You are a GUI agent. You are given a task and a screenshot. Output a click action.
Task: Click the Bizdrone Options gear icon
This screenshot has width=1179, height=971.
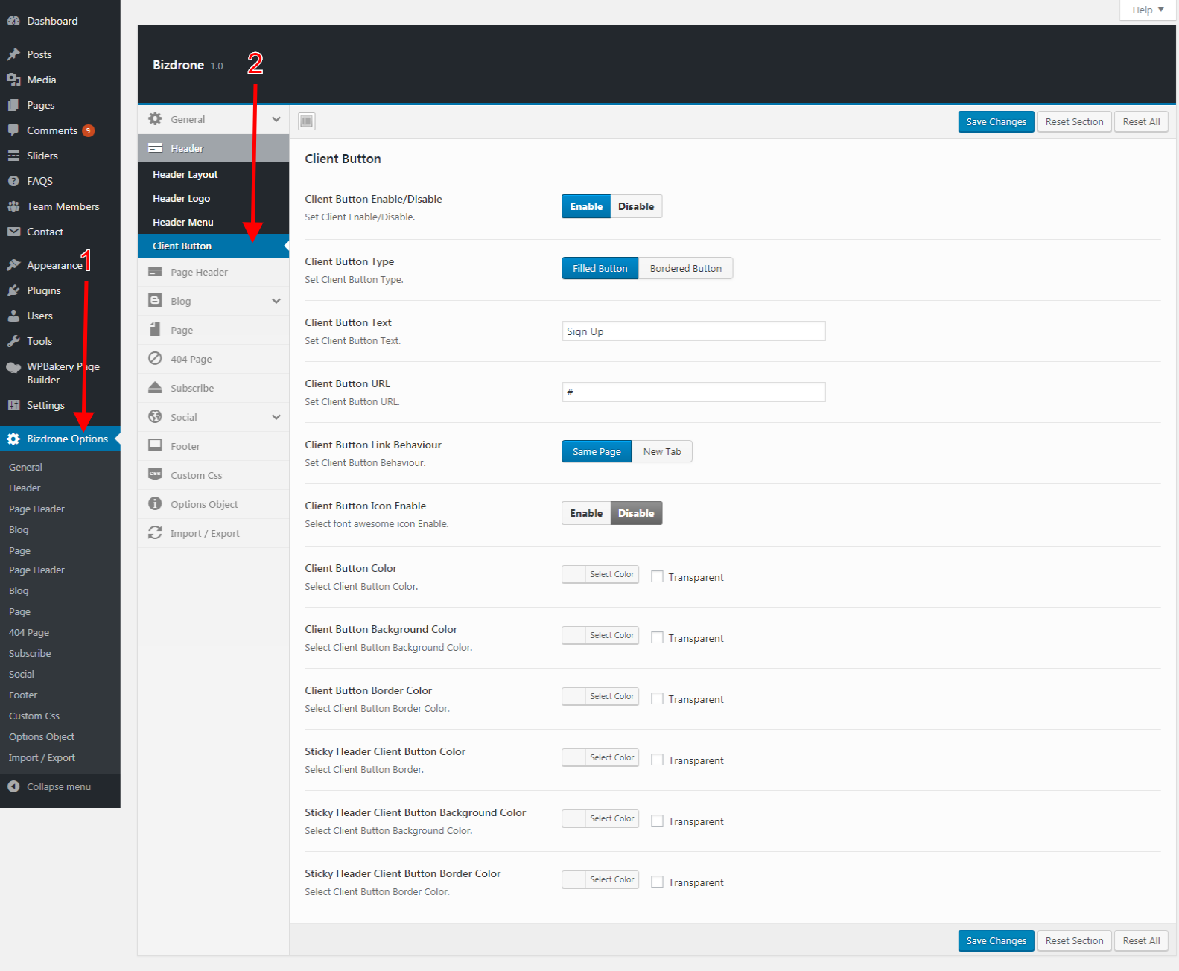[13, 439]
